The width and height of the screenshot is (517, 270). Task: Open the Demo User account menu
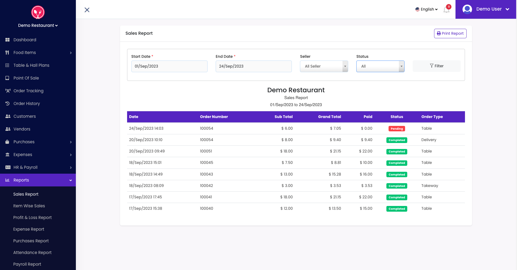[489, 9]
